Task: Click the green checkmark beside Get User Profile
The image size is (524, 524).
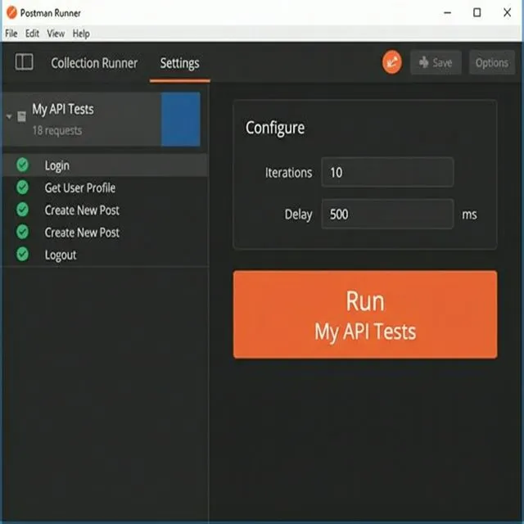Action: point(22,187)
